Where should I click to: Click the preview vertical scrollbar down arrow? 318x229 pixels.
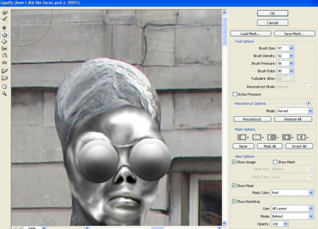tap(224, 223)
